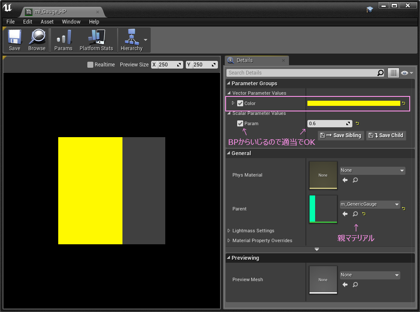Click the Preview Mesh thumbnail
The width and height of the screenshot is (420, 312).
pos(323,279)
